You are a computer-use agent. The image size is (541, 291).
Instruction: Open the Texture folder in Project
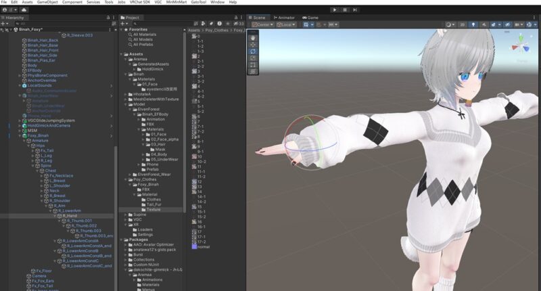pyautogui.click(x=154, y=209)
